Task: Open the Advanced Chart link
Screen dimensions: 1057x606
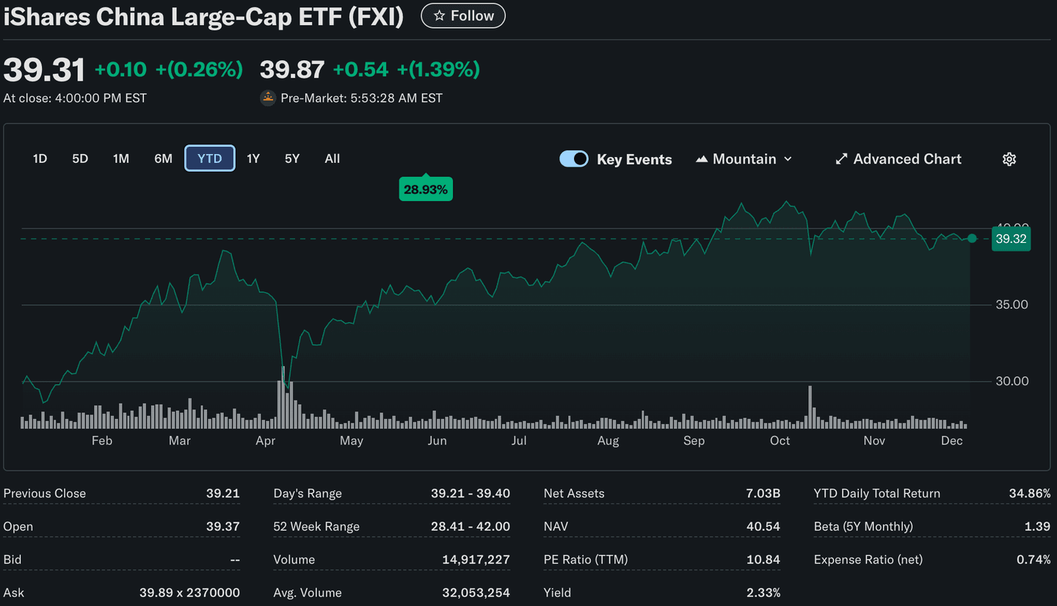Action: pos(907,158)
